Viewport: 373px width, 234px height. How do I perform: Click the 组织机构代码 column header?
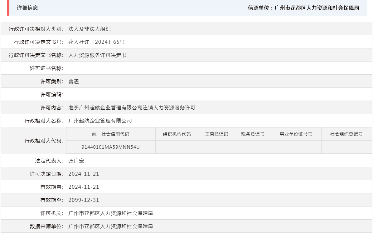pos(177,134)
